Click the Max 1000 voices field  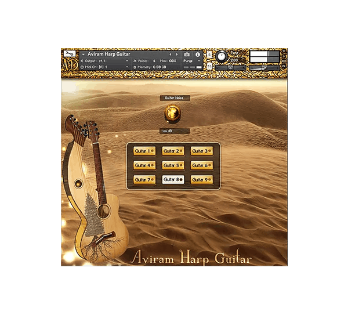(x=168, y=61)
